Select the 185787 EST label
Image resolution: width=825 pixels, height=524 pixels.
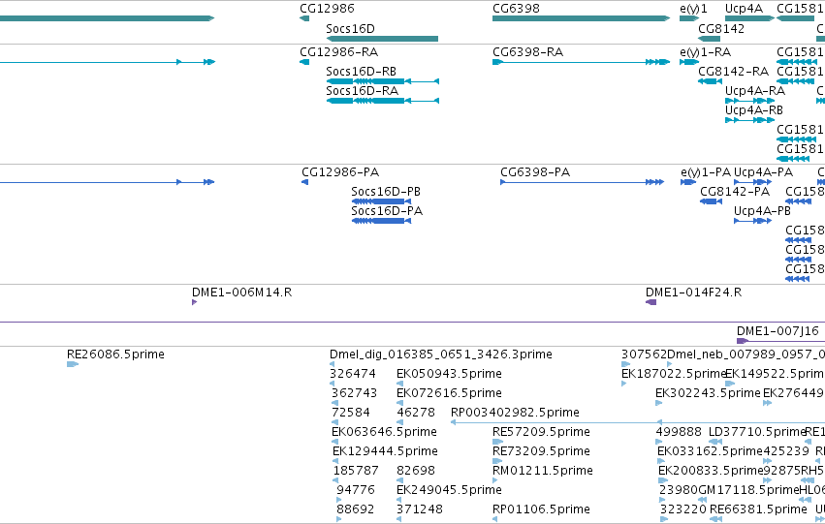pos(356,471)
